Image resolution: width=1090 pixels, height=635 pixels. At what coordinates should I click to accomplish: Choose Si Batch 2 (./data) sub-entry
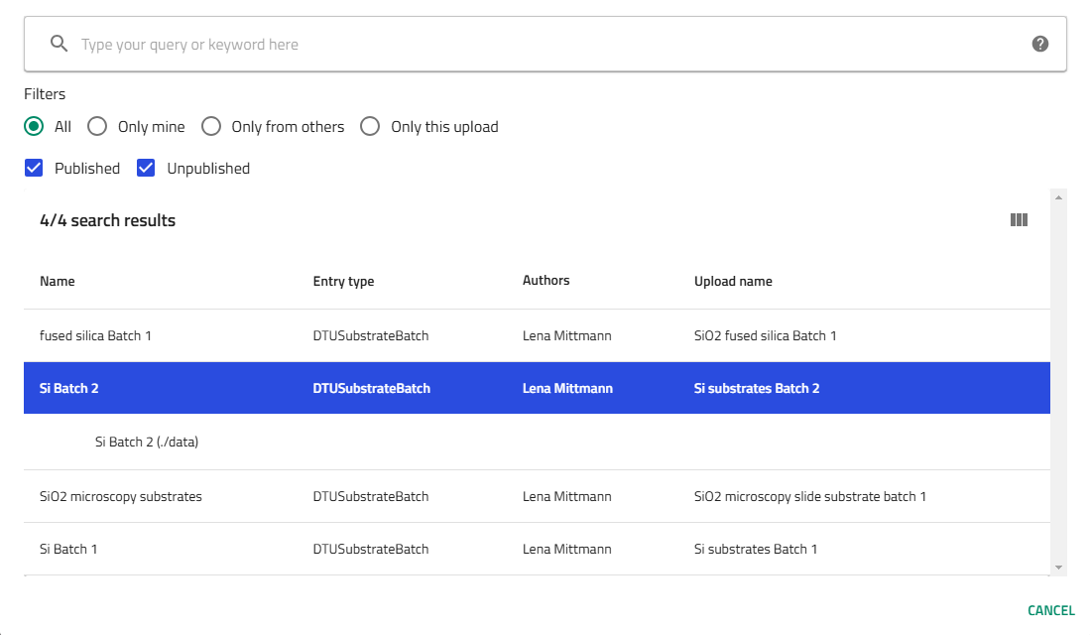147,443
